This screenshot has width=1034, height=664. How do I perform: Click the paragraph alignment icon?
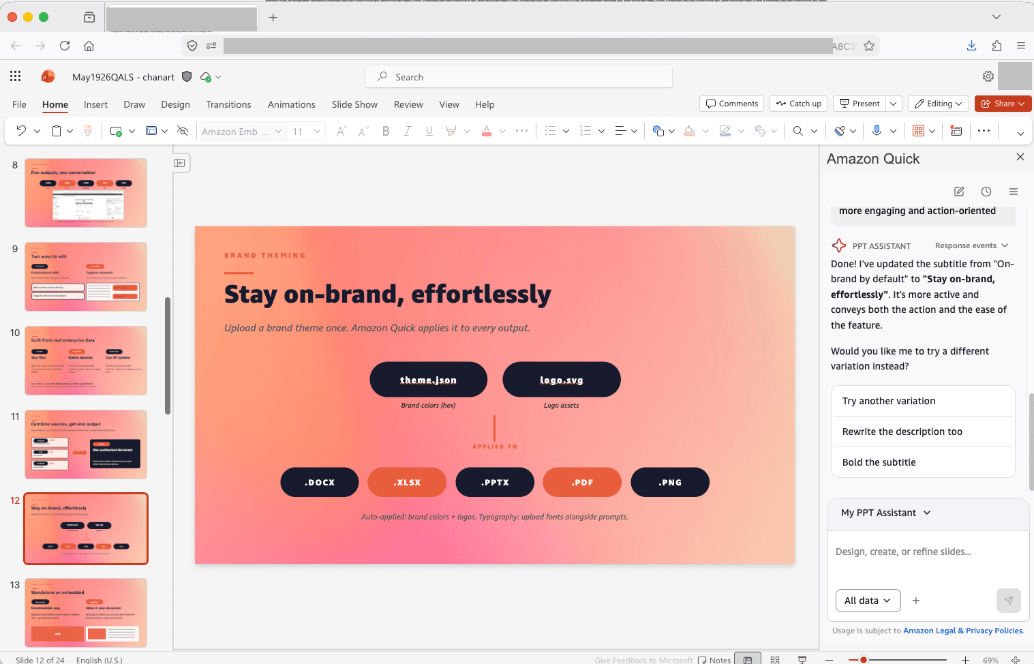(x=620, y=131)
